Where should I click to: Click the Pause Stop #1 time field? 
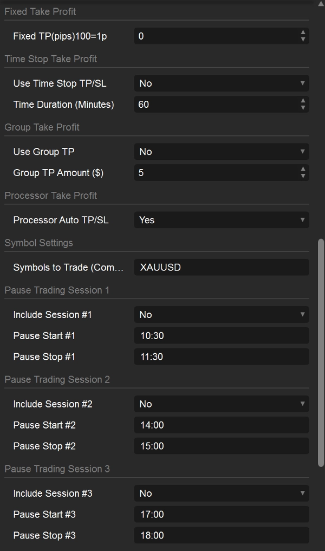(x=221, y=357)
